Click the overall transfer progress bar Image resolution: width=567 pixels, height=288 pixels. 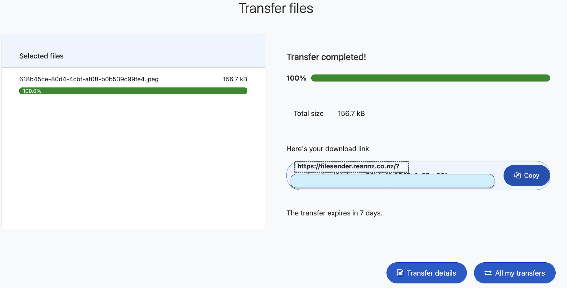[x=430, y=78]
